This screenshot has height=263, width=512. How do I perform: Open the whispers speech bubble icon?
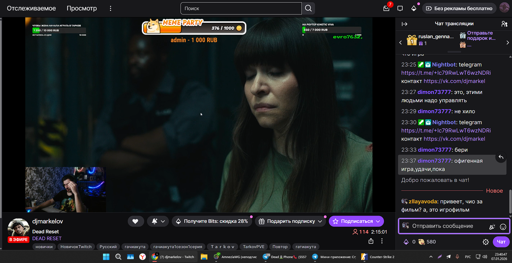click(400, 9)
